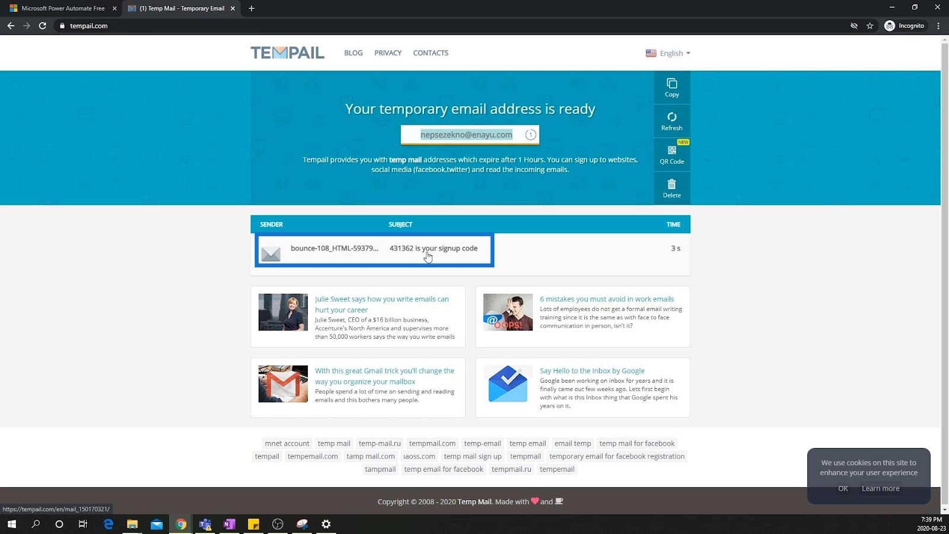Click the Temp Mail link in the footer
Screen dimensions: 949x534
pyautogui.click(x=474, y=501)
